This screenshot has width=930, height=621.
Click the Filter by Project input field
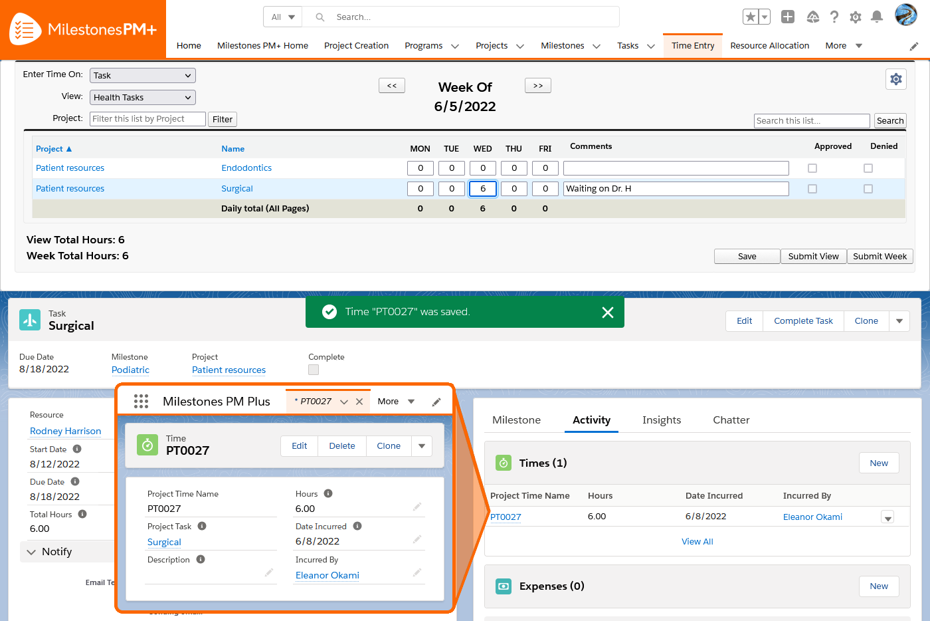click(x=147, y=119)
